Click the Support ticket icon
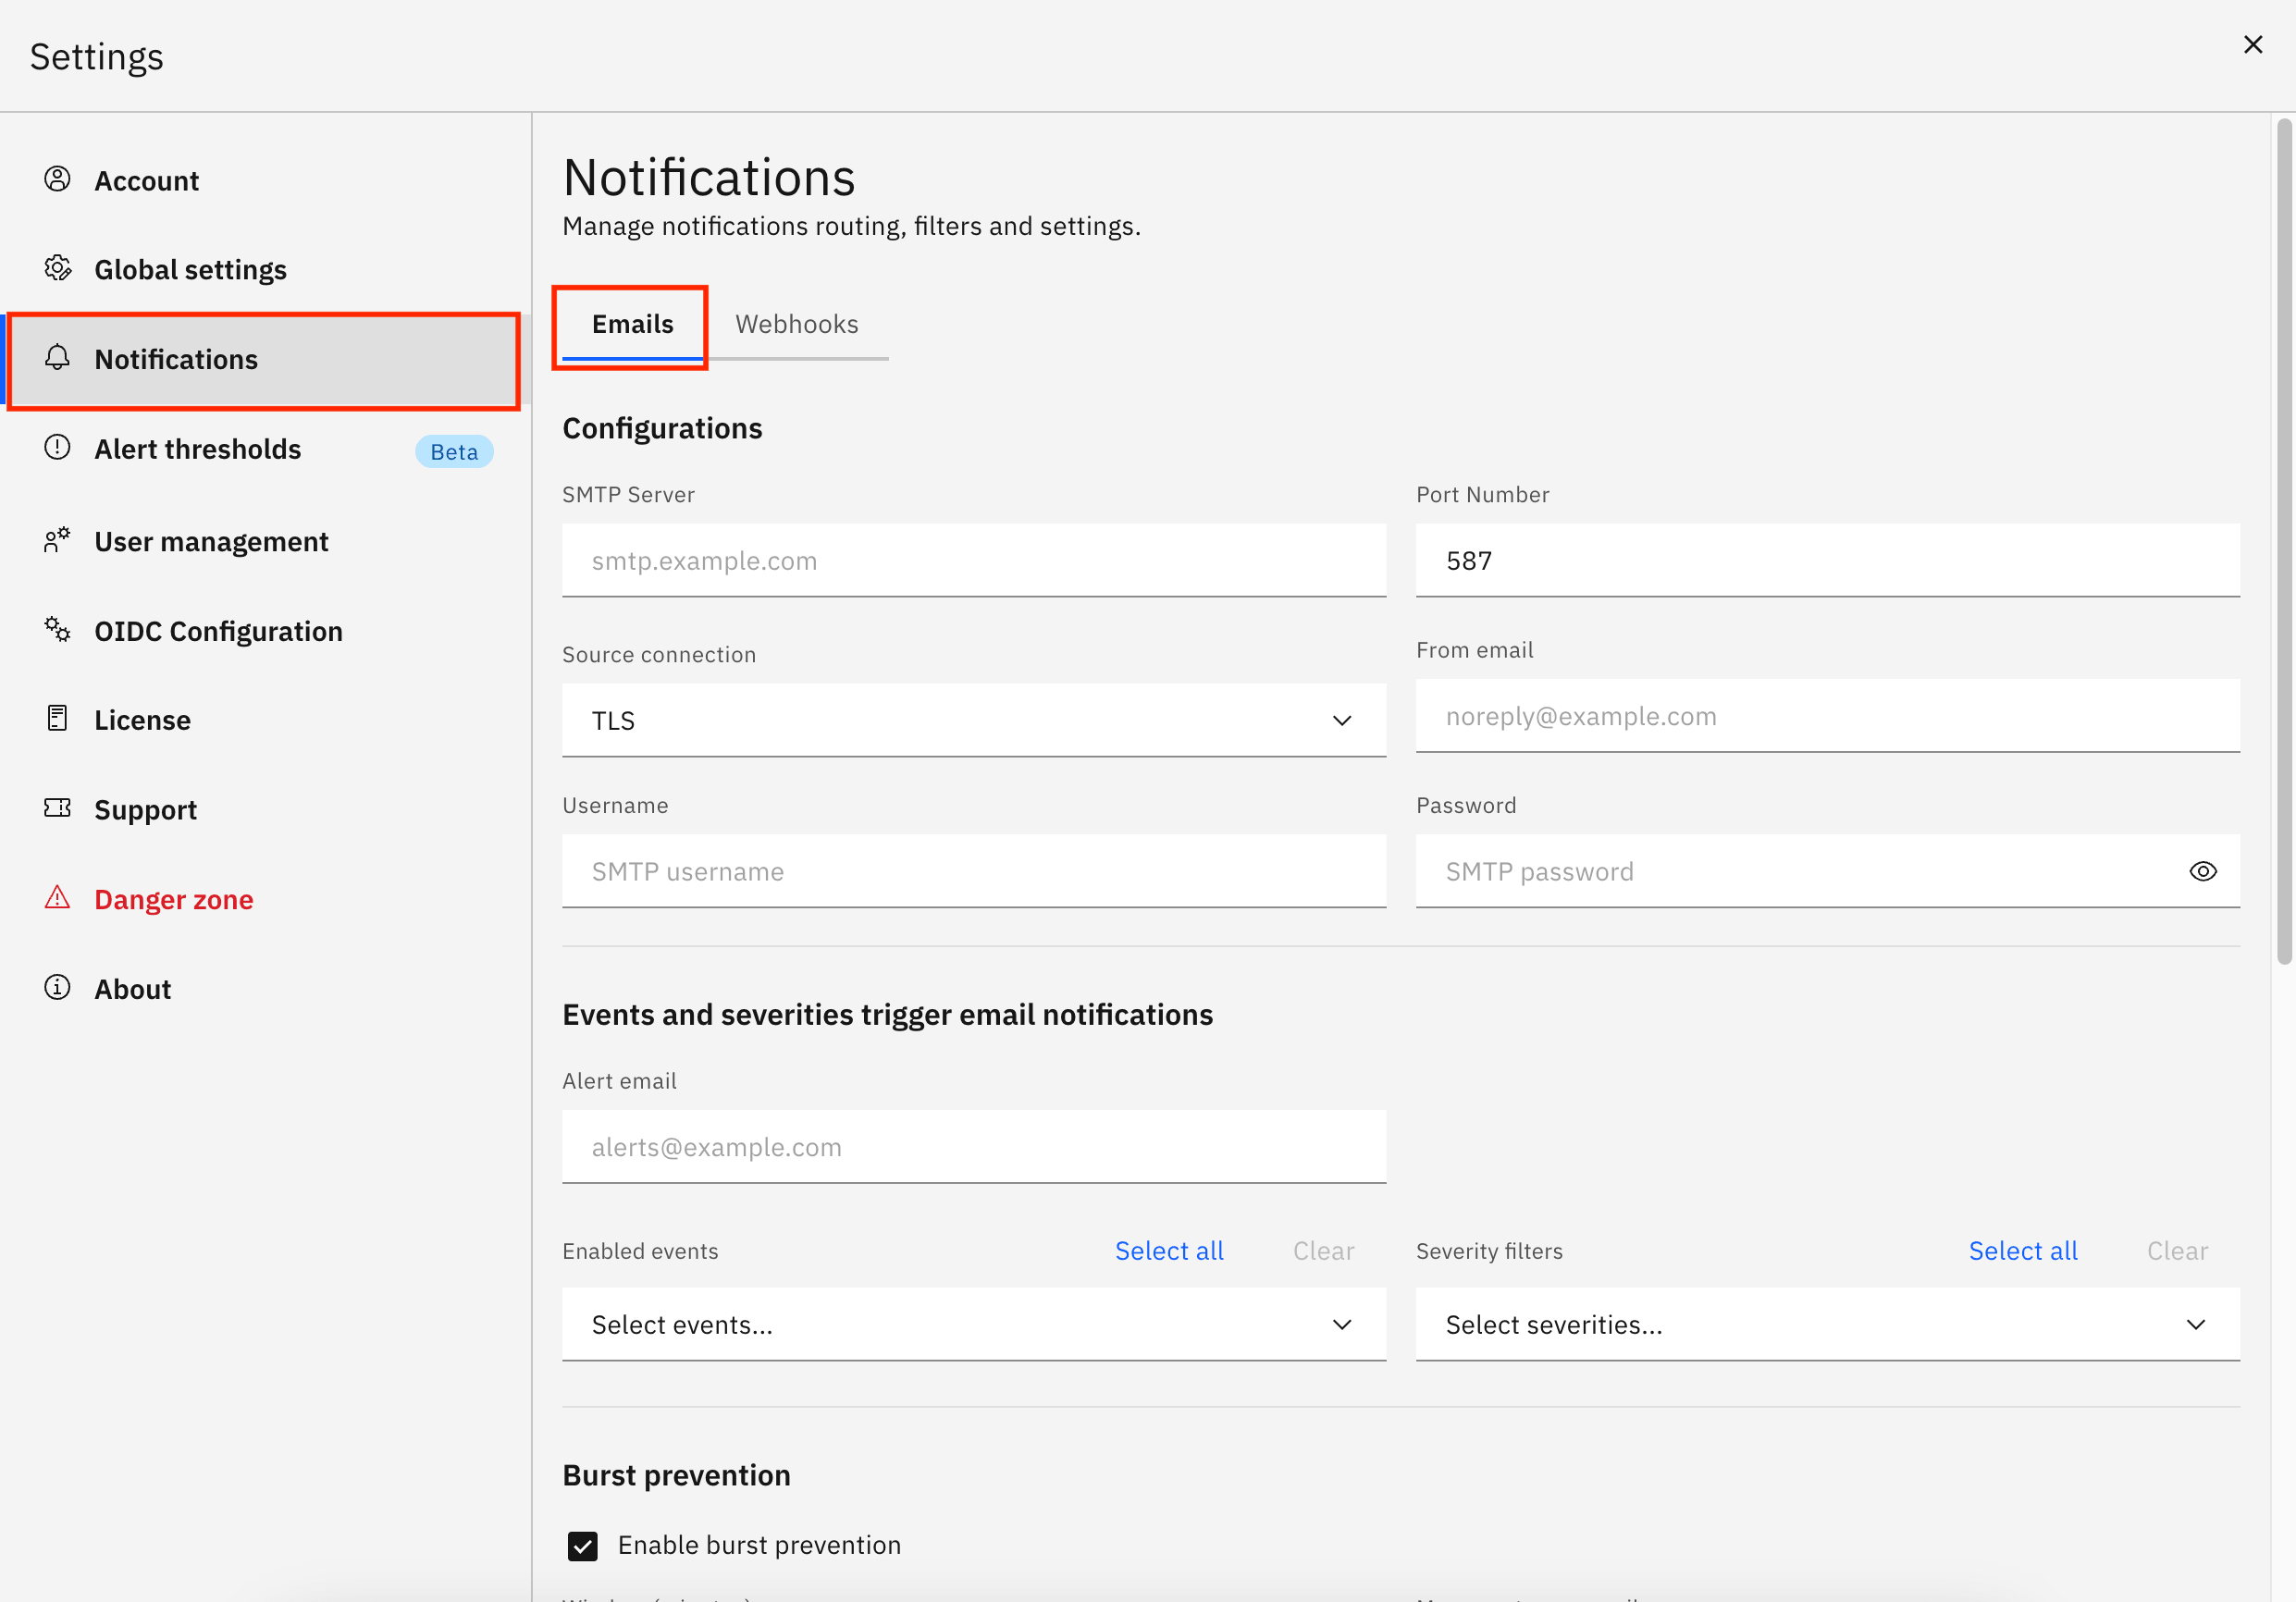 [57, 808]
